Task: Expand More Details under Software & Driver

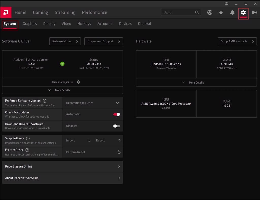Action: tap(62, 90)
